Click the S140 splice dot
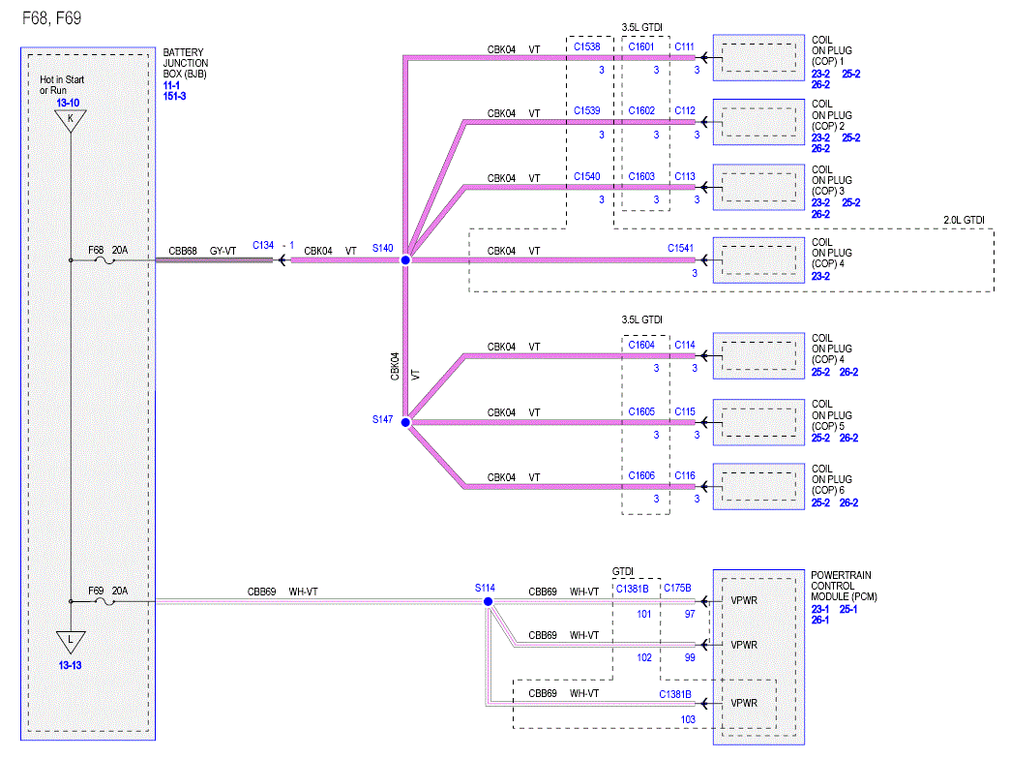Screen dimensions: 1010x759 point(405,260)
